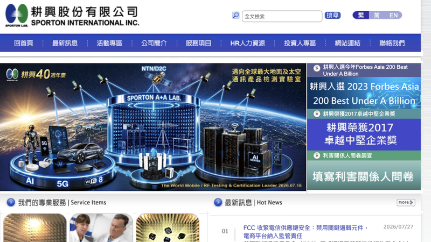
Task: Open the HR人力資源 menu item
Action: pos(248,43)
